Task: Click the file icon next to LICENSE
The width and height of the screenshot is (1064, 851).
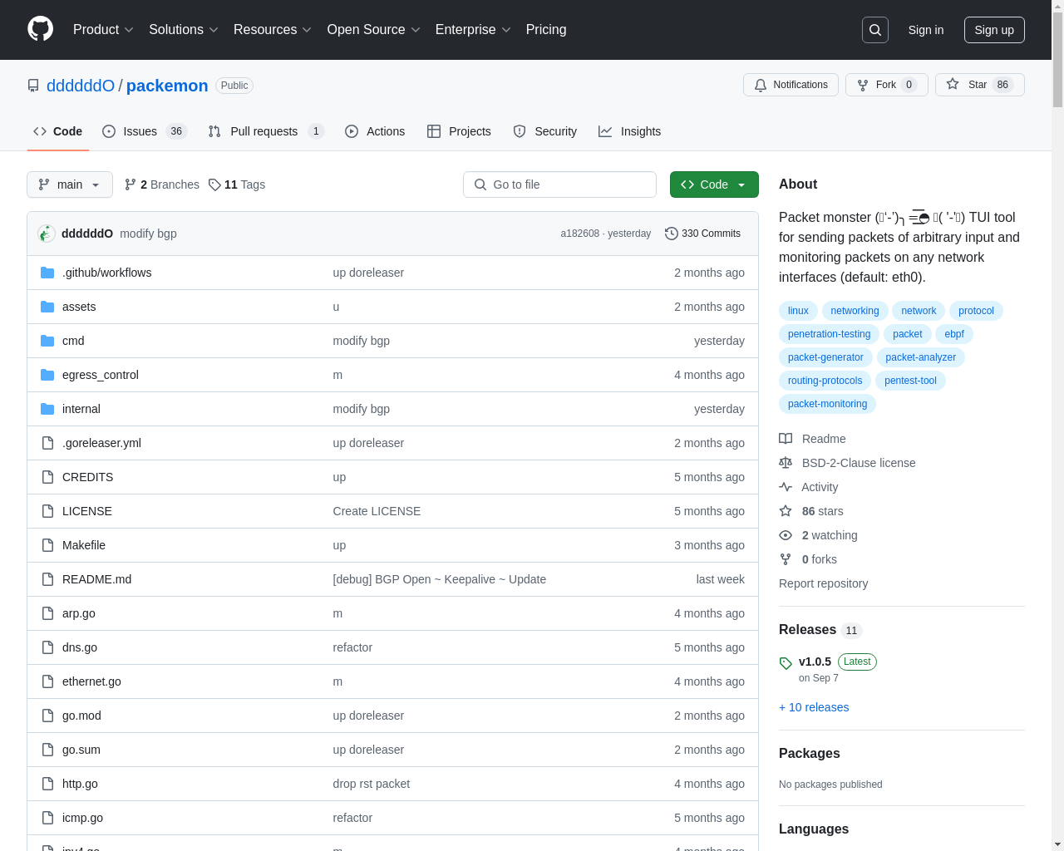Action: [x=47, y=511]
